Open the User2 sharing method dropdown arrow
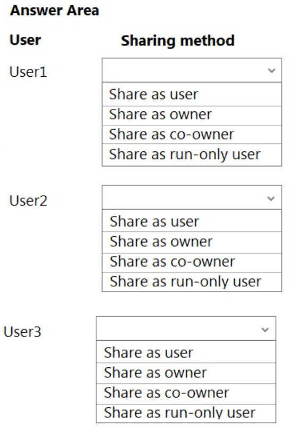The height and width of the screenshot is (435, 296). (271, 198)
